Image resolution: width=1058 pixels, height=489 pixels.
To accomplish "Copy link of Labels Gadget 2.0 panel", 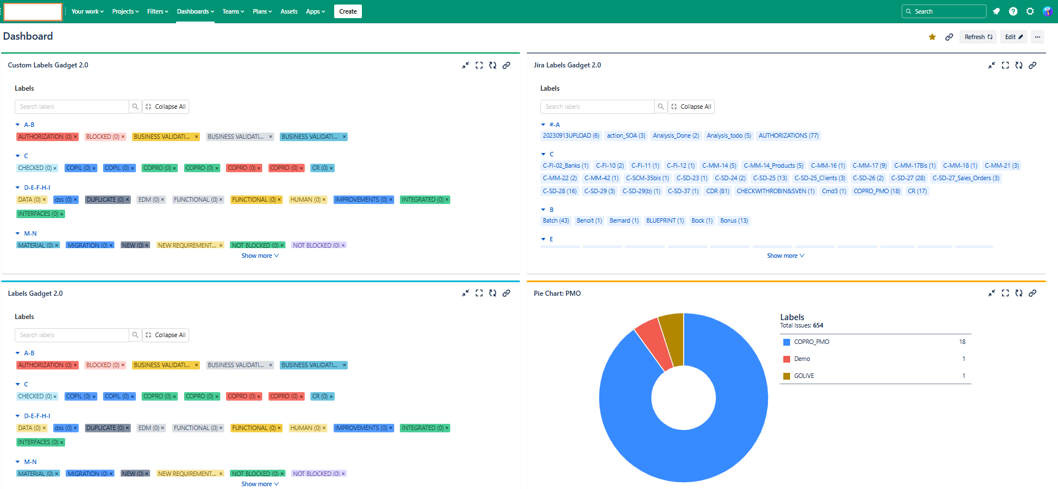I will pos(506,294).
